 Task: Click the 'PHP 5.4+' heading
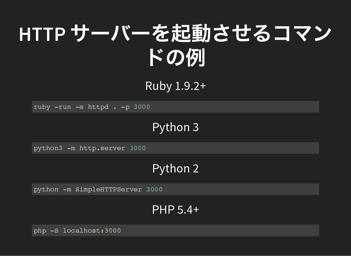point(175,210)
